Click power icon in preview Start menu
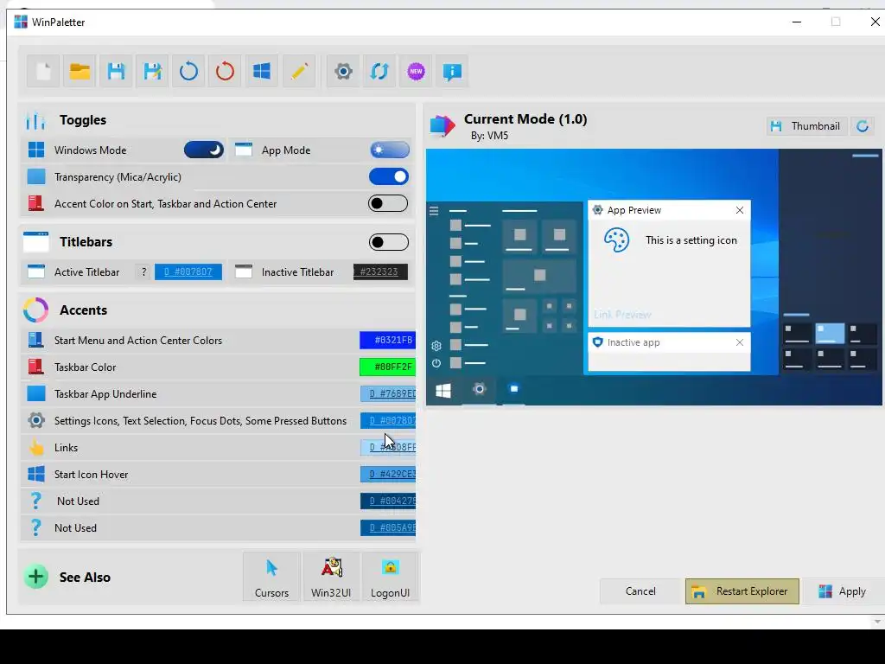The width and height of the screenshot is (885, 664). (436, 363)
